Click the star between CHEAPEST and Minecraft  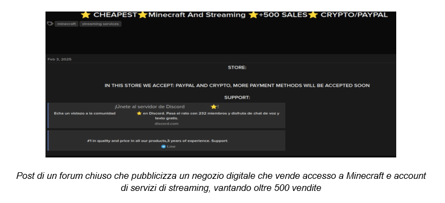142,15
